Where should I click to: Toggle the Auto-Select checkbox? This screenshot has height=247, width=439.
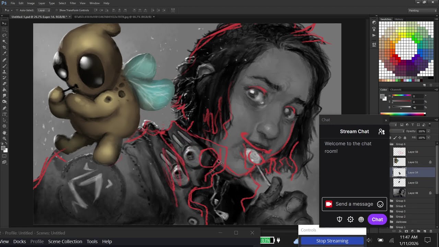click(x=17, y=10)
